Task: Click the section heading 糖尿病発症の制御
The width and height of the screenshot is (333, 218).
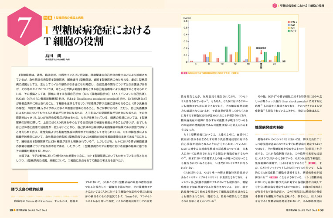Action: tap(269, 127)
